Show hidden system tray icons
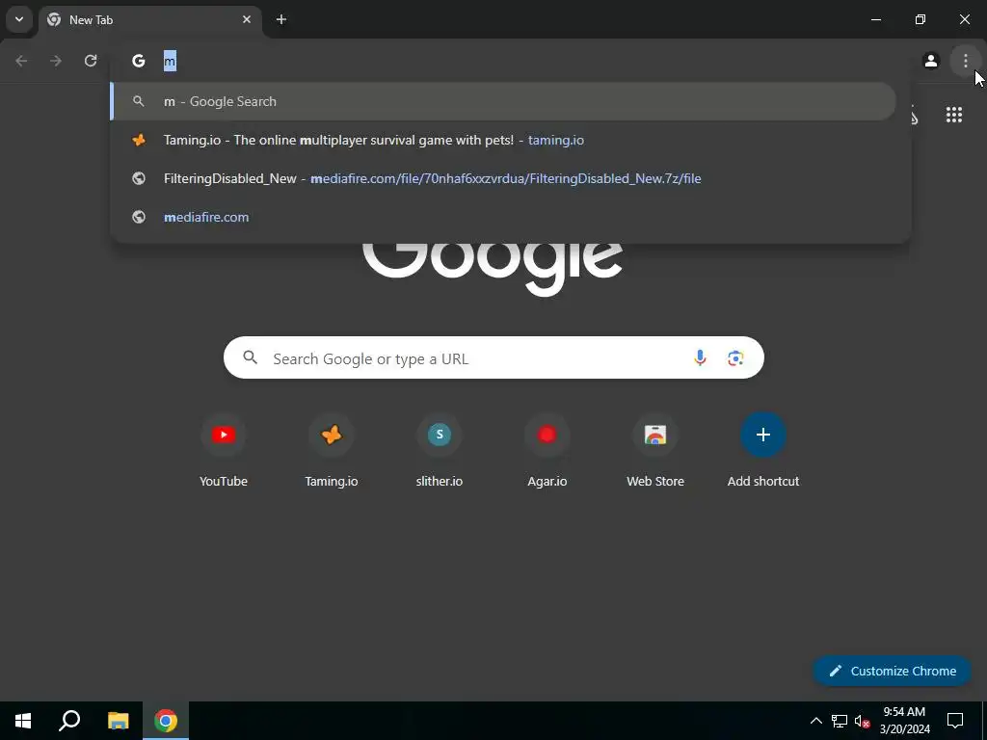987x740 pixels. (815, 721)
